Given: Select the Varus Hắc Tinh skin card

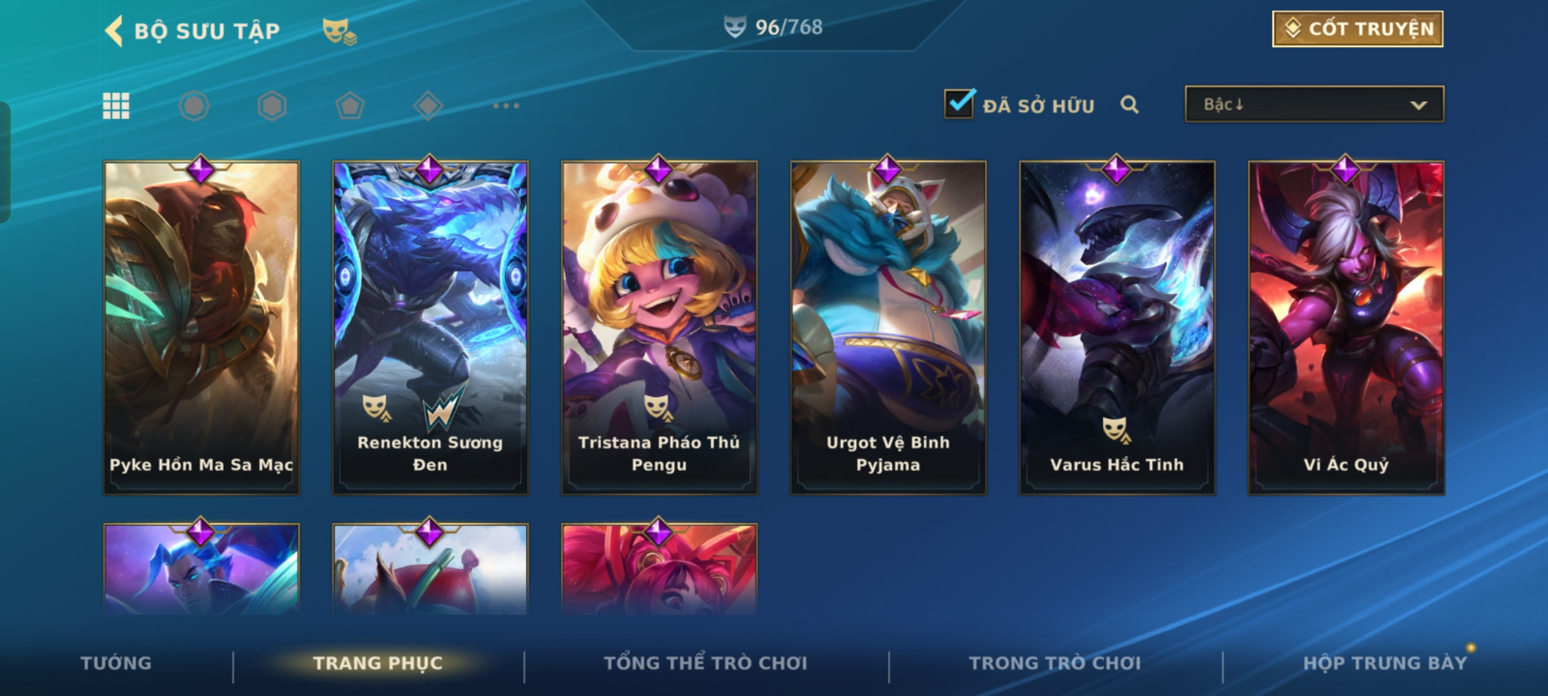Looking at the screenshot, I should tap(1117, 327).
